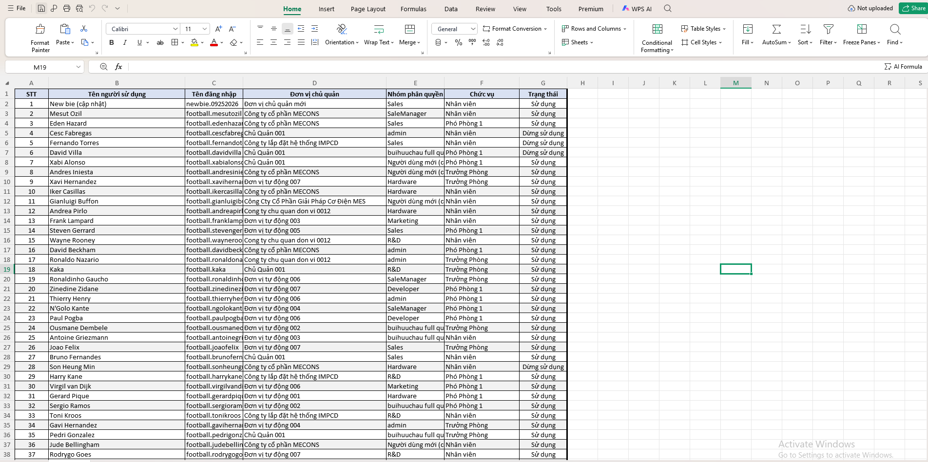Open the ribbon search magnifier icon
The image size is (928, 462).
668,8
